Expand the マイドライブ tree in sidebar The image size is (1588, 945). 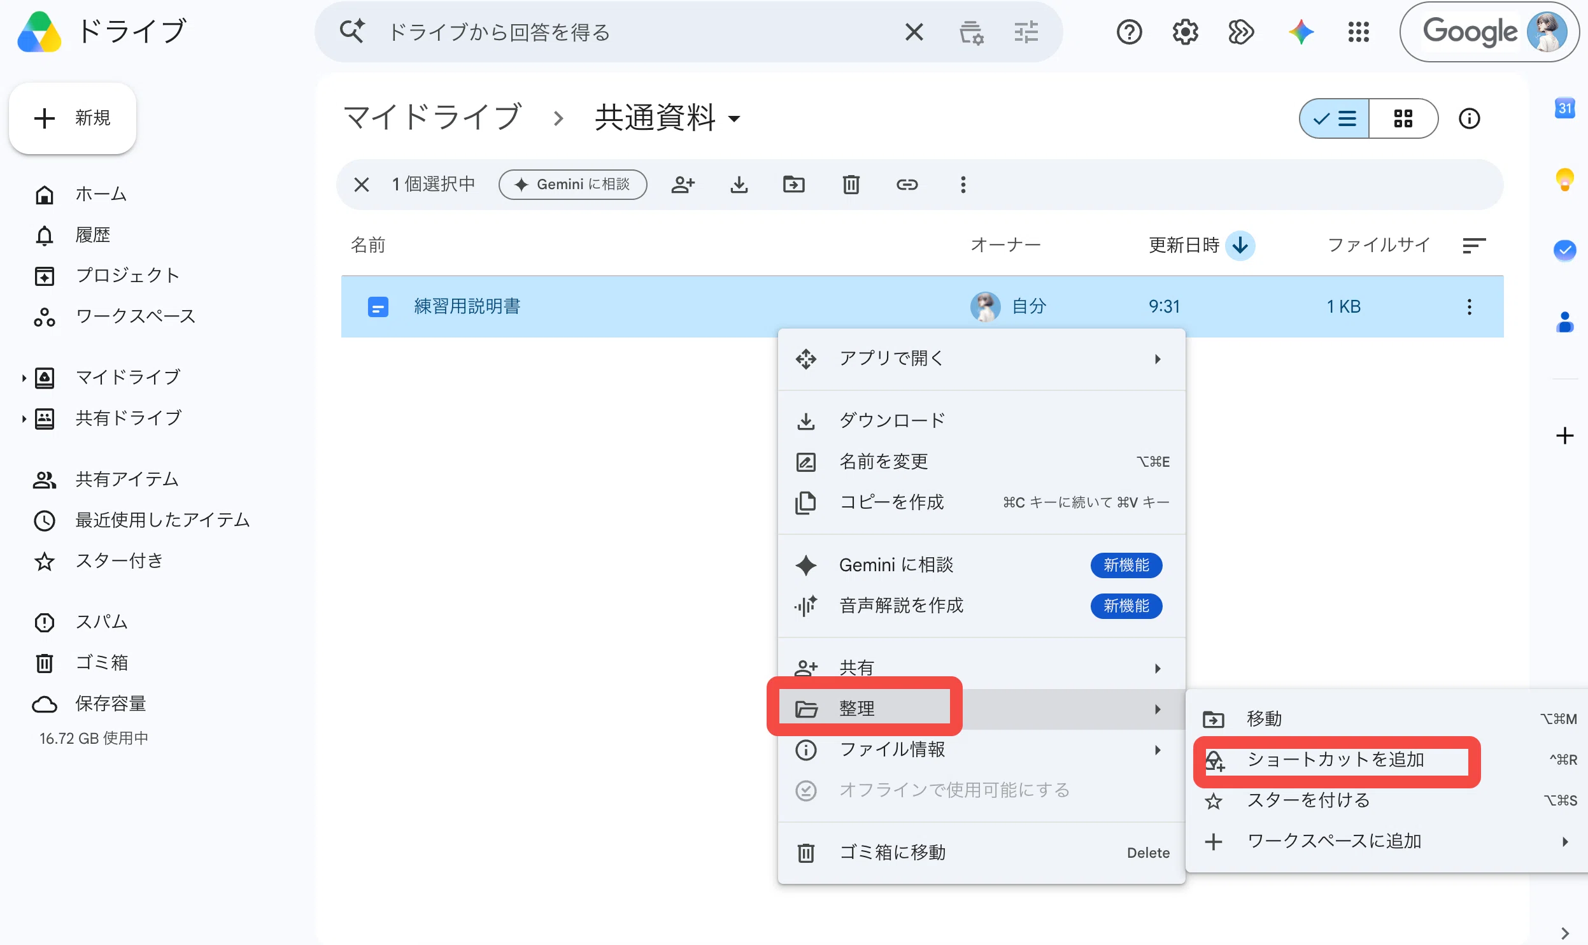24,378
